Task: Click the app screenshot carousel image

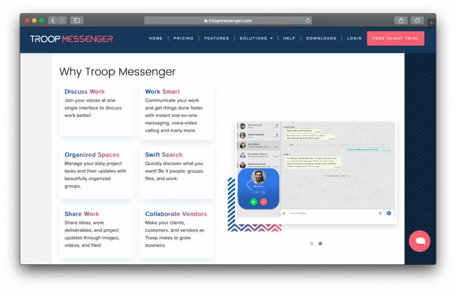Action: point(316,173)
